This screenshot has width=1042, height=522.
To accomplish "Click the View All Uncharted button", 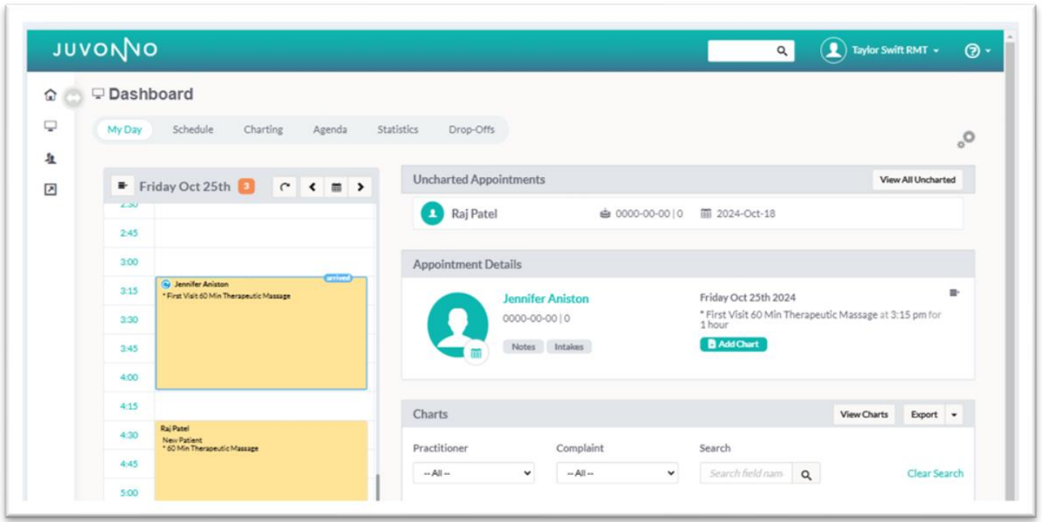I will 917,180.
